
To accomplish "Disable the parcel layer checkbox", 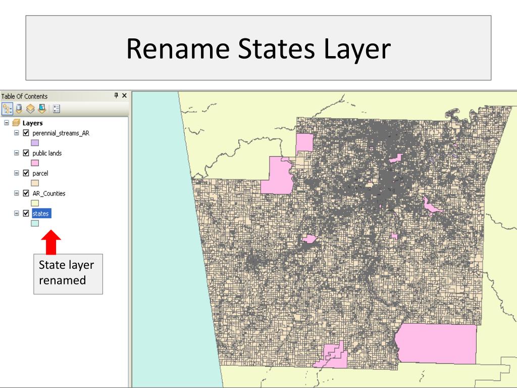I will (26, 173).
